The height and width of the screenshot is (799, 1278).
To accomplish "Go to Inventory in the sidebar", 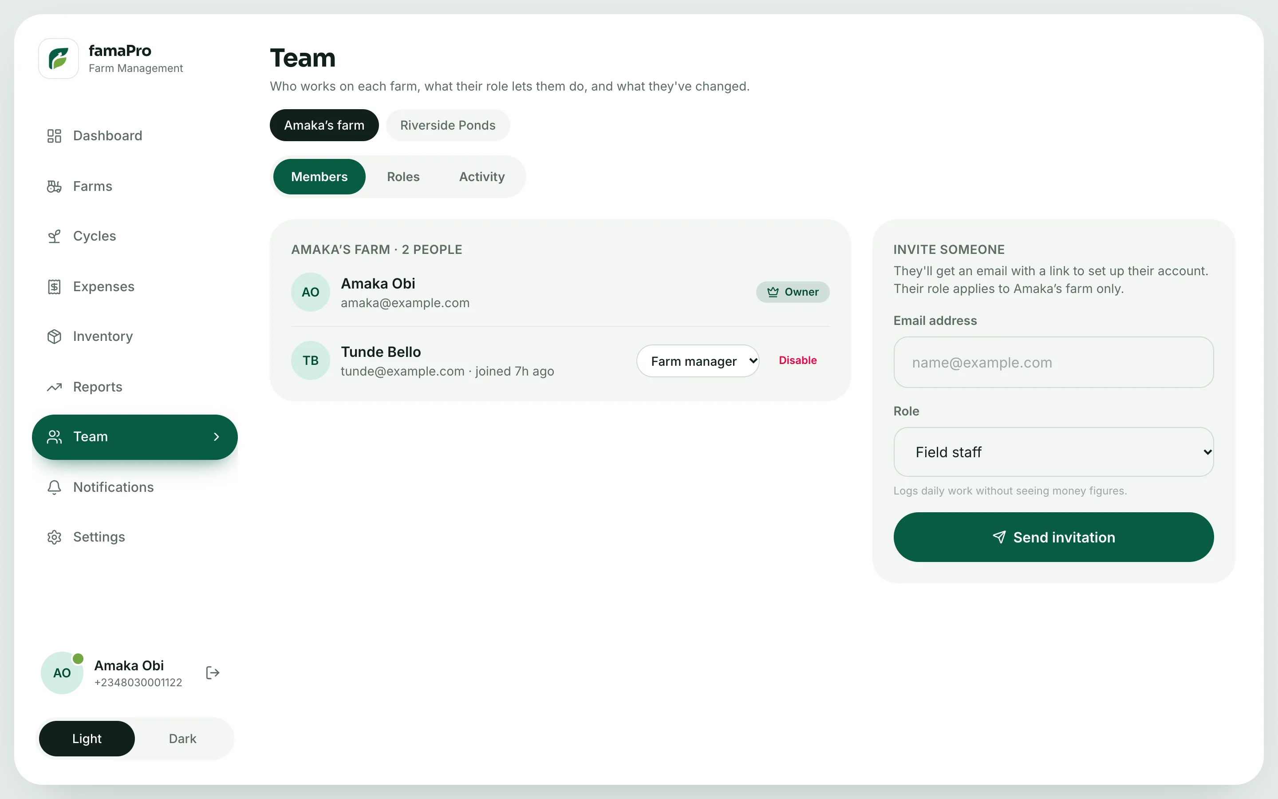I will pos(134,336).
